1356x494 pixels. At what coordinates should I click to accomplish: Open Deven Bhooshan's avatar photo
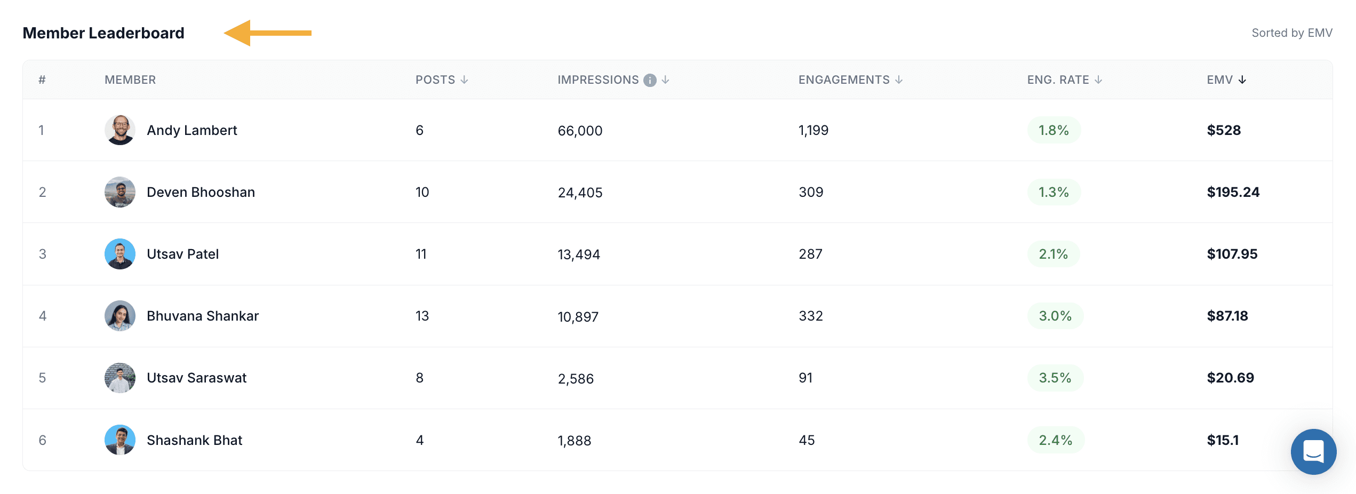pos(120,192)
